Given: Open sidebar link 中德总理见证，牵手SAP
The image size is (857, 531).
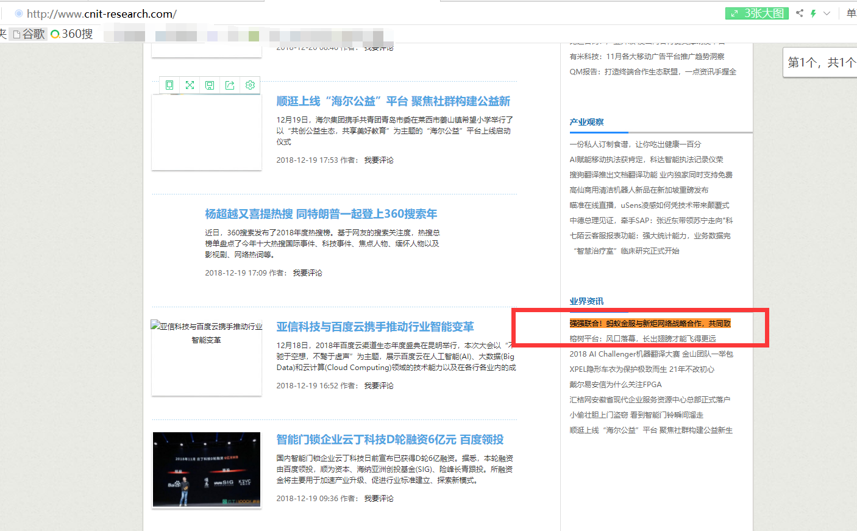Looking at the screenshot, I should click(652, 221).
